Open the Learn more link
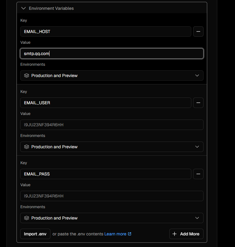The height and width of the screenshot is (247, 235). coord(115,234)
